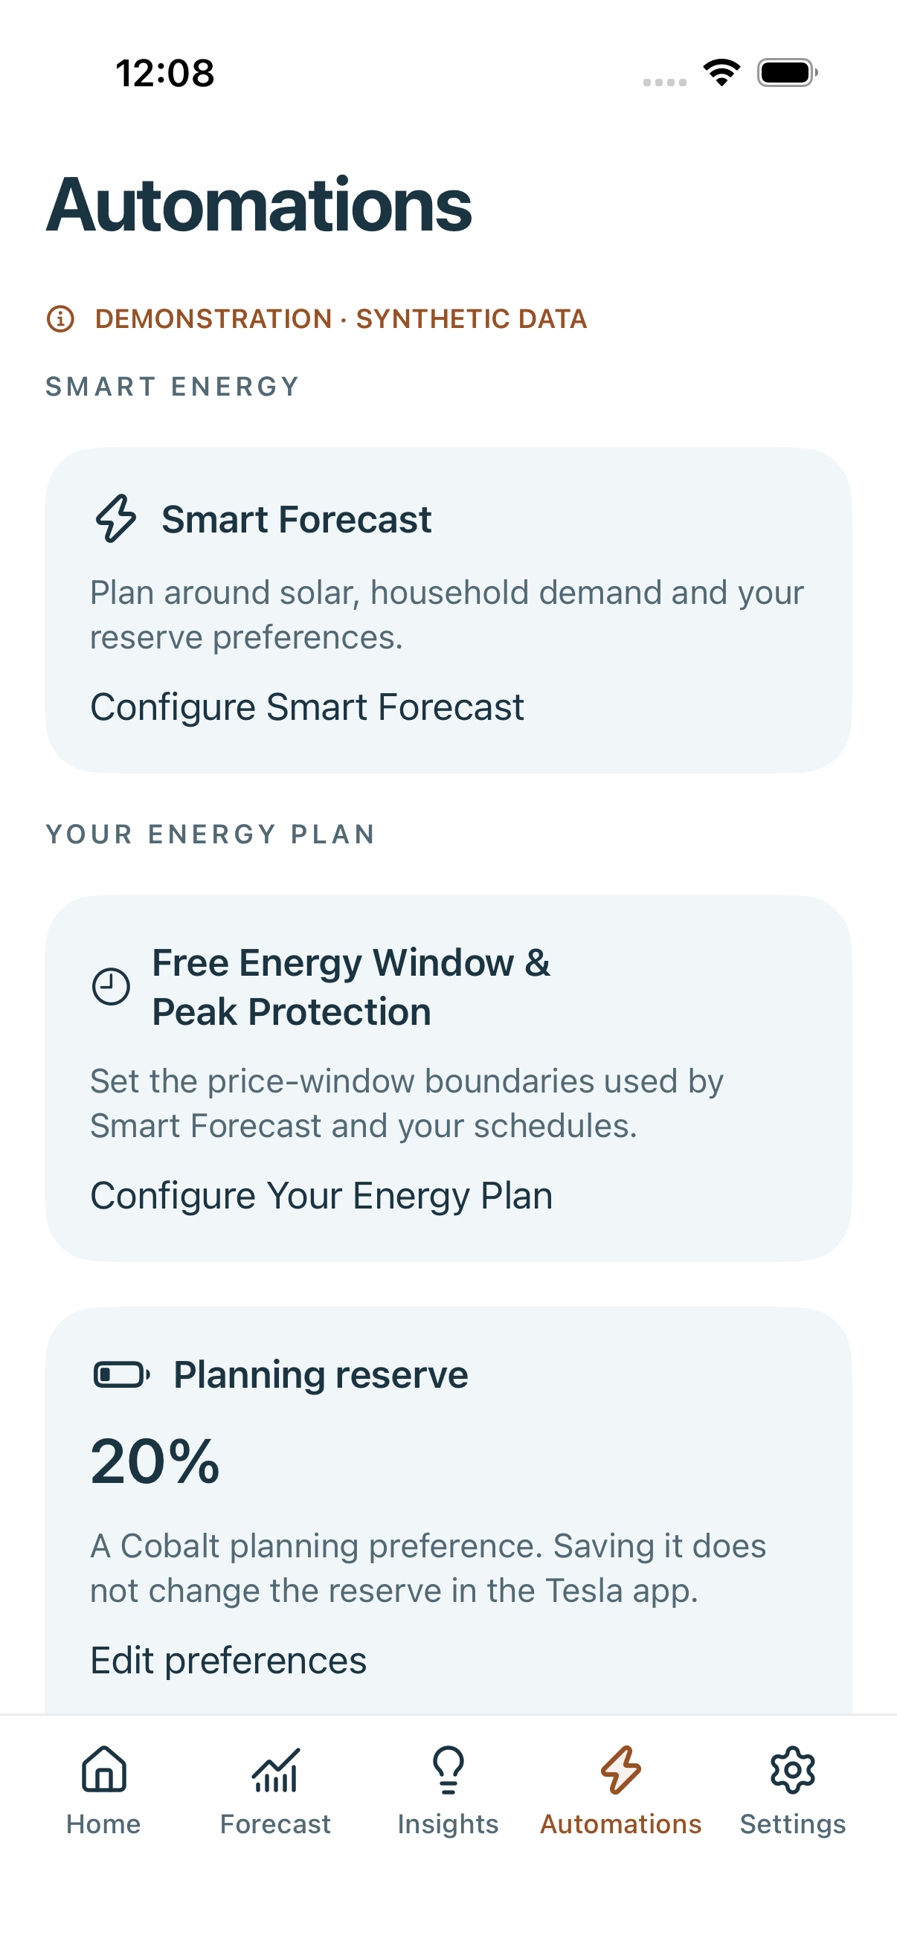Open the Settings gear icon
Image resolution: width=897 pixels, height=1950 pixels.
tap(793, 1769)
